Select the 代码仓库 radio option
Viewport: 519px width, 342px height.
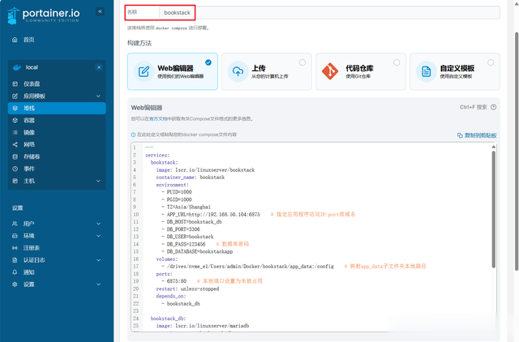[397, 62]
